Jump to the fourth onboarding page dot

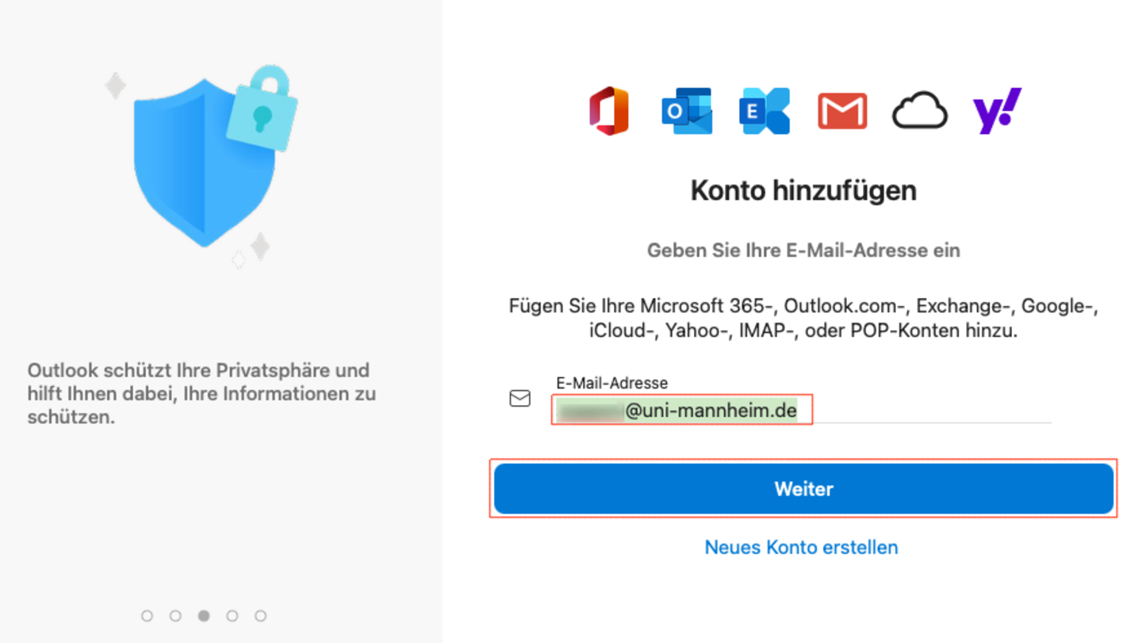(x=232, y=615)
